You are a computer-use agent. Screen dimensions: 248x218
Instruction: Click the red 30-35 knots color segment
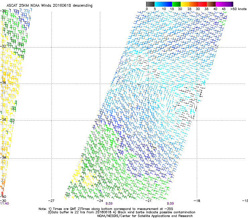(202, 4)
